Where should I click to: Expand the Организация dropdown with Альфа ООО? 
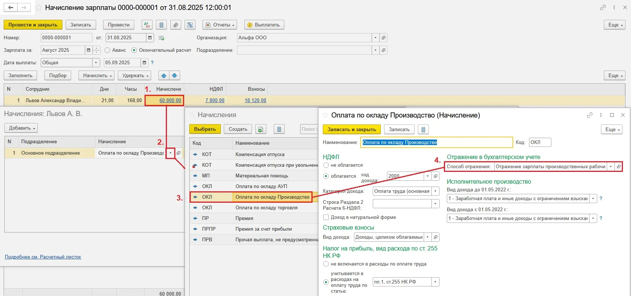click(x=375, y=38)
